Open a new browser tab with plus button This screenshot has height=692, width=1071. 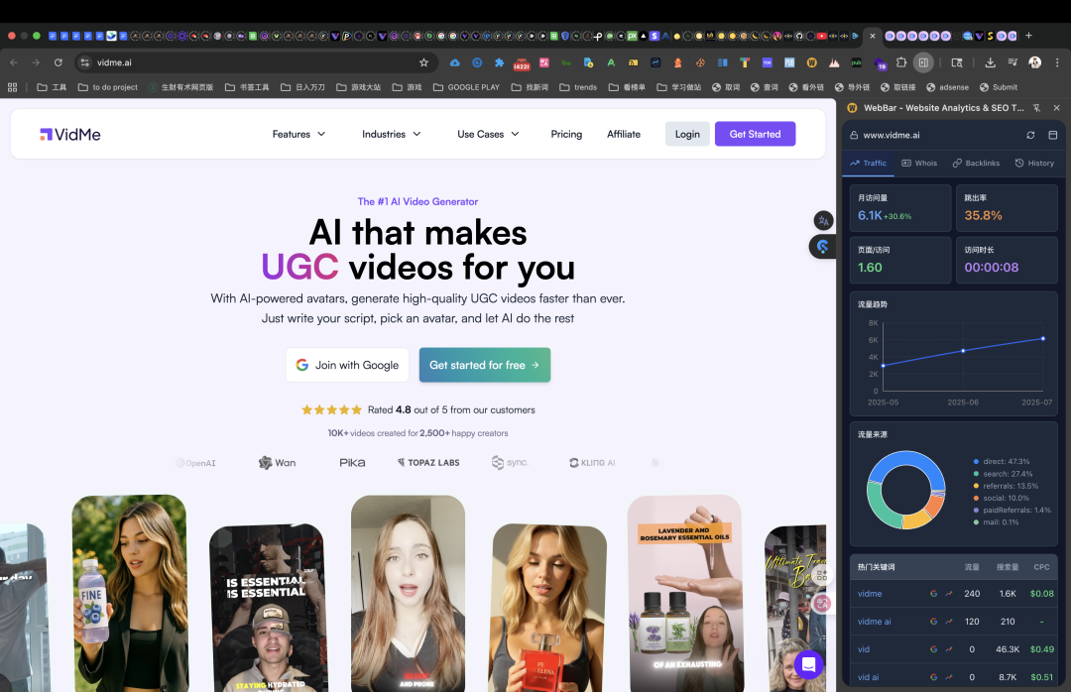pos(1028,36)
